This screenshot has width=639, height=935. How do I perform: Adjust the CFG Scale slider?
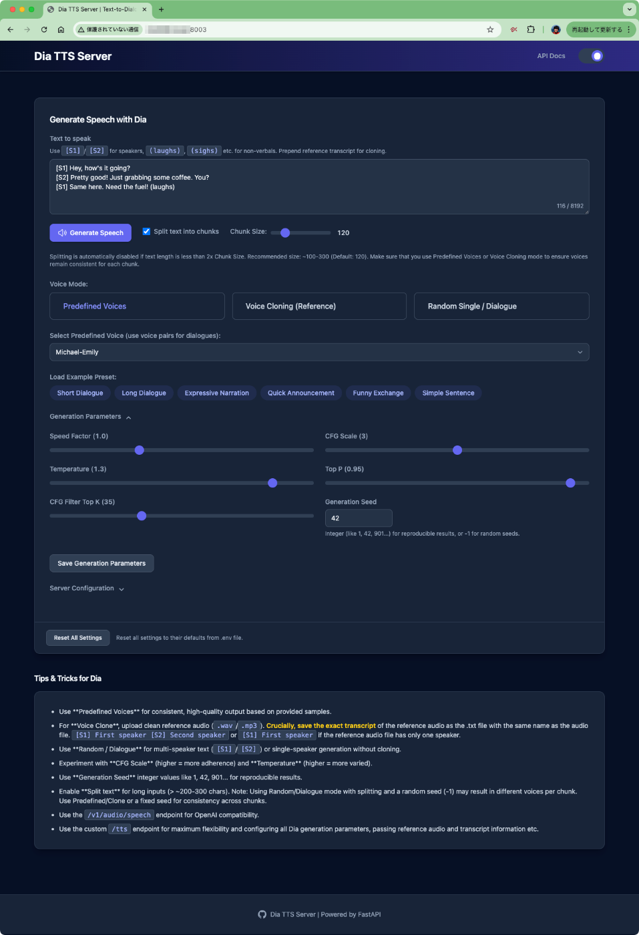click(x=457, y=450)
